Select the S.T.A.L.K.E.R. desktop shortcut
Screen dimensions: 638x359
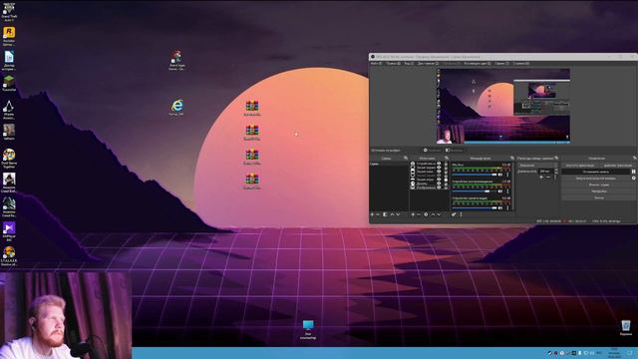tap(9, 255)
